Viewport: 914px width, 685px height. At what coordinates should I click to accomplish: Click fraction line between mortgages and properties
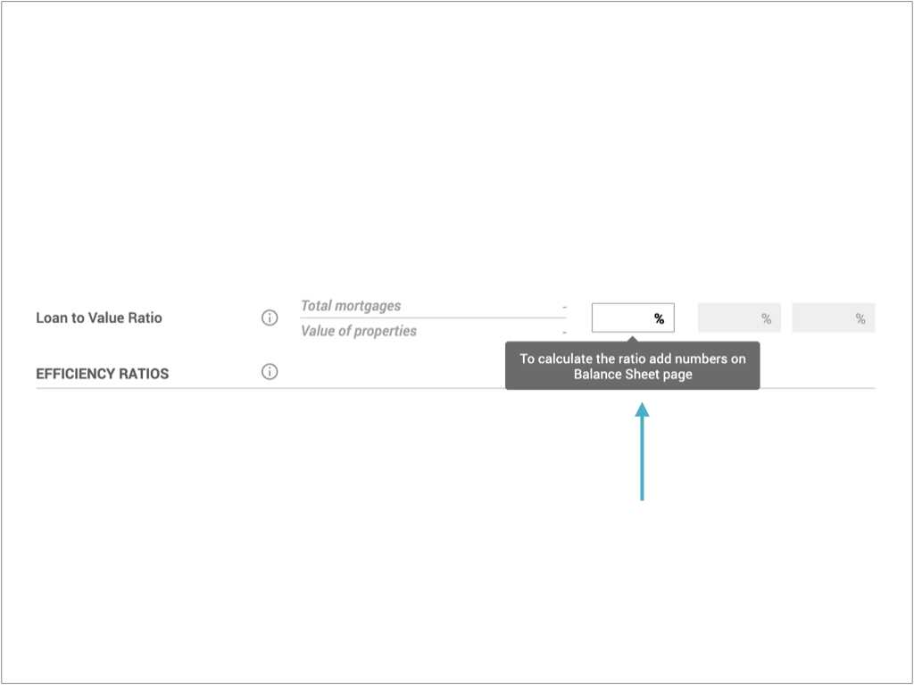[433, 318]
